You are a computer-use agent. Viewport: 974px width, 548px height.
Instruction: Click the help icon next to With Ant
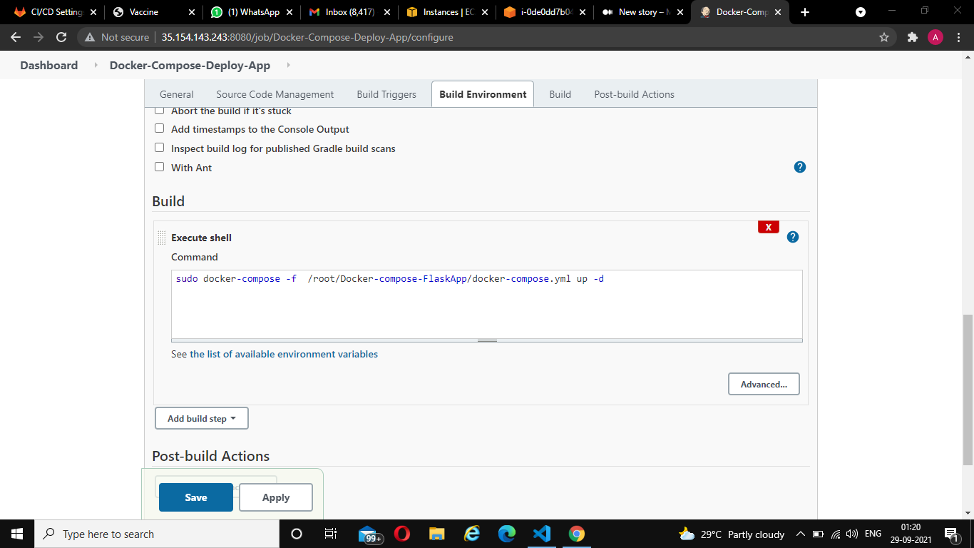(799, 167)
